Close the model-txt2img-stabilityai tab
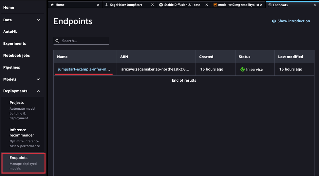Screen dimensions: 320x176 click(x=261, y=5)
